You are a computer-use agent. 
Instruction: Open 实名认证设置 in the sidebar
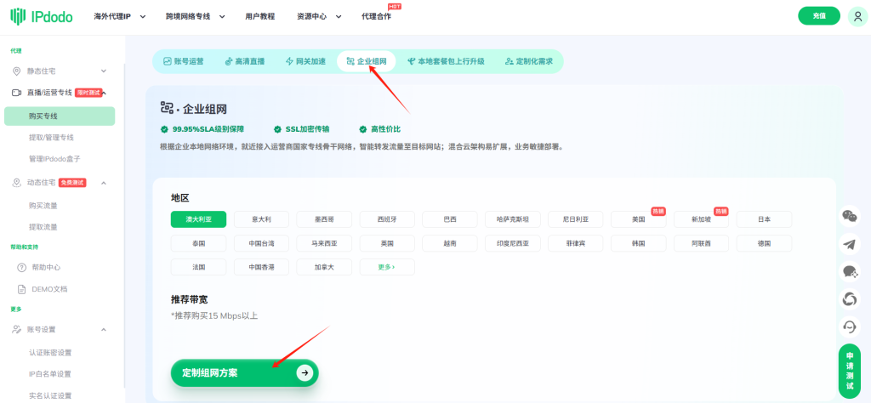coord(50,396)
